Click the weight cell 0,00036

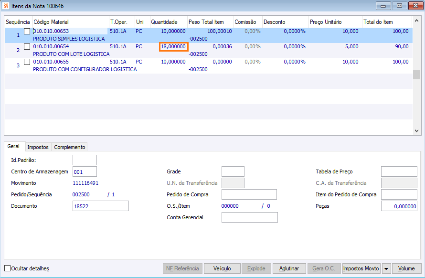(222, 47)
